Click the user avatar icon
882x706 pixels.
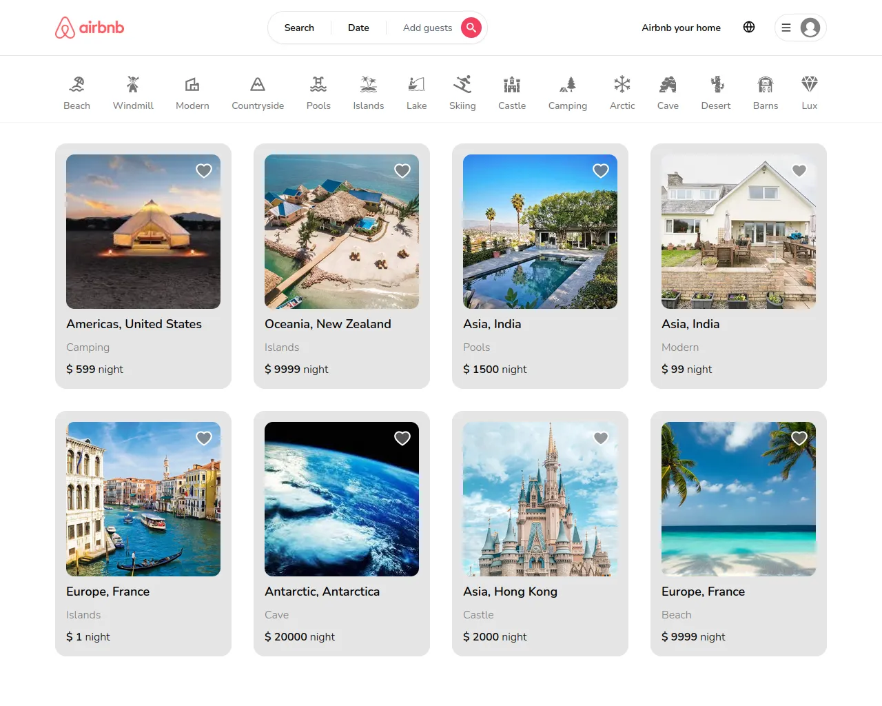coord(810,28)
